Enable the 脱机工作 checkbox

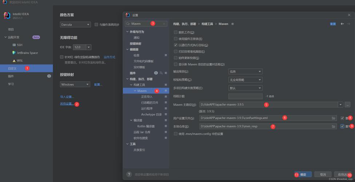tap(175, 32)
